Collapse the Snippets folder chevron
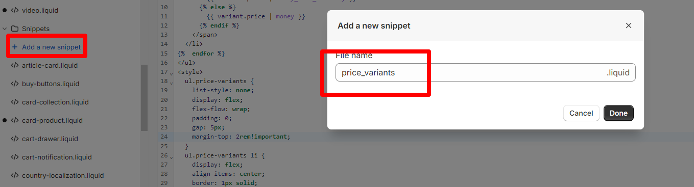Image resolution: width=694 pixels, height=187 pixels. point(5,29)
